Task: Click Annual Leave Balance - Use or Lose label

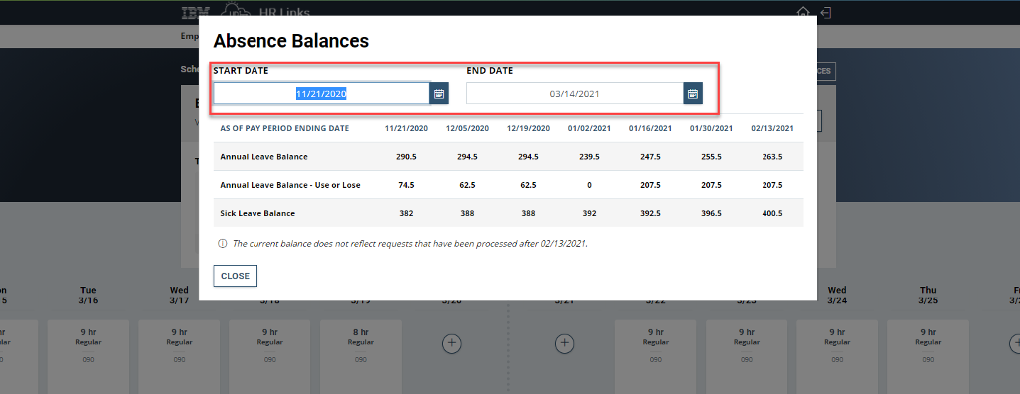Action: [x=290, y=185]
